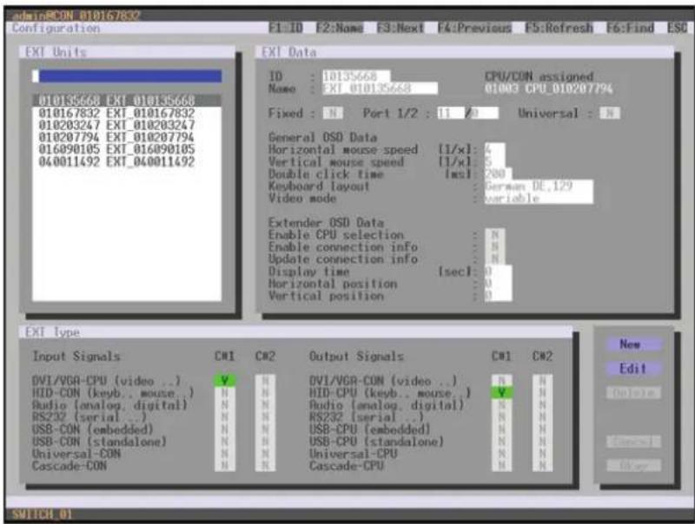Toggle input HID-CON C#1 flag
The width and height of the screenshot is (695, 524).
pyautogui.click(x=225, y=392)
